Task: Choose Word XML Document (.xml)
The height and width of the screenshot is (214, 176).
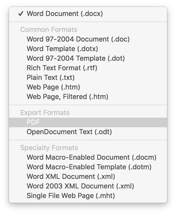Action: 88,176
